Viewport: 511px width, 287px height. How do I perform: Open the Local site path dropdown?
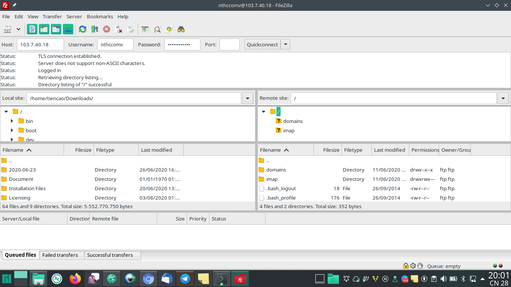click(x=248, y=98)
